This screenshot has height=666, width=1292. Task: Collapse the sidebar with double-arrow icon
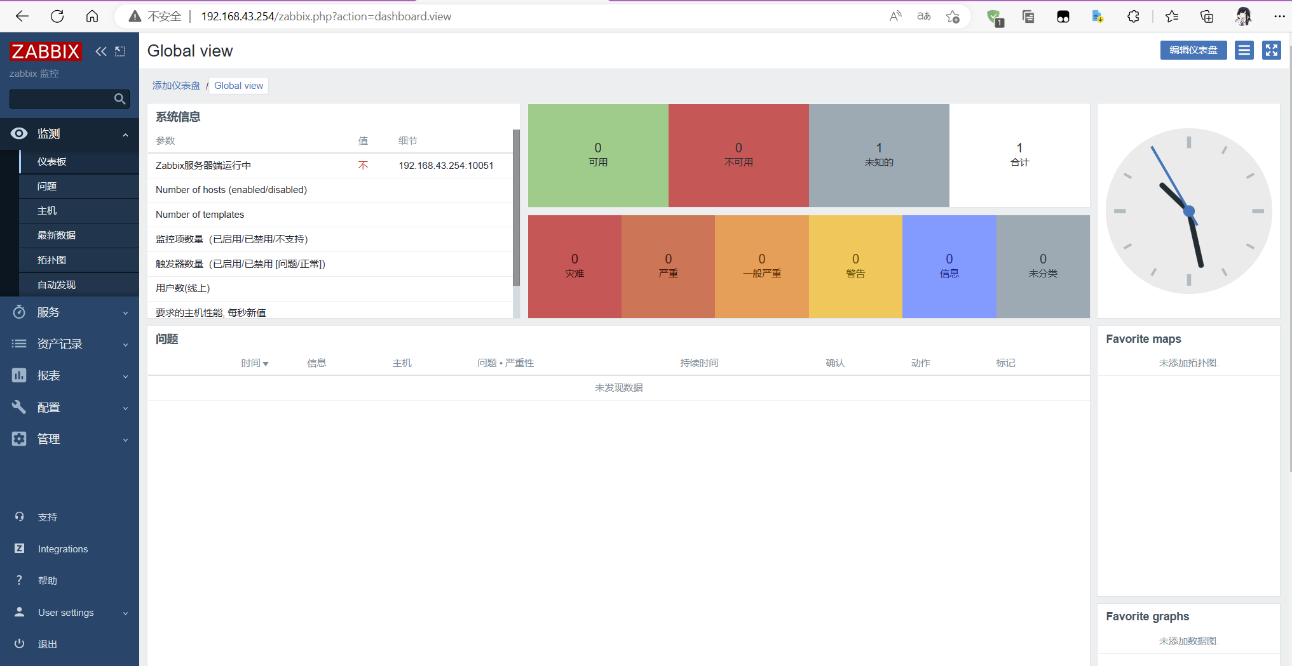(100, 51)
